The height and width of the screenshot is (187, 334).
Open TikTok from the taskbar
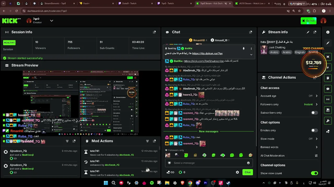[x=221, y=183]
